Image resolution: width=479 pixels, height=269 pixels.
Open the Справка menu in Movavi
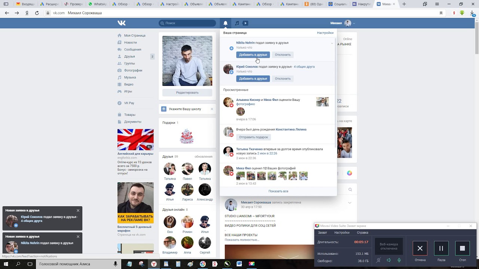click(x=362, y=232)
